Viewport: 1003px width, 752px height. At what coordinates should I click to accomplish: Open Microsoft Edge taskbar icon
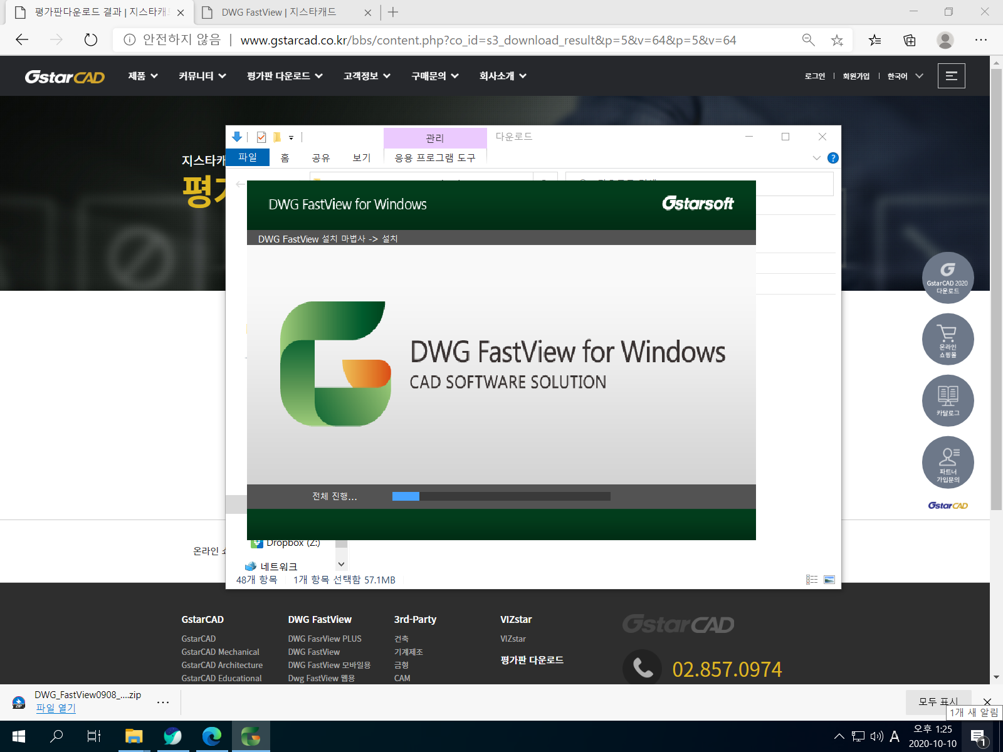[x=211, y=736]
